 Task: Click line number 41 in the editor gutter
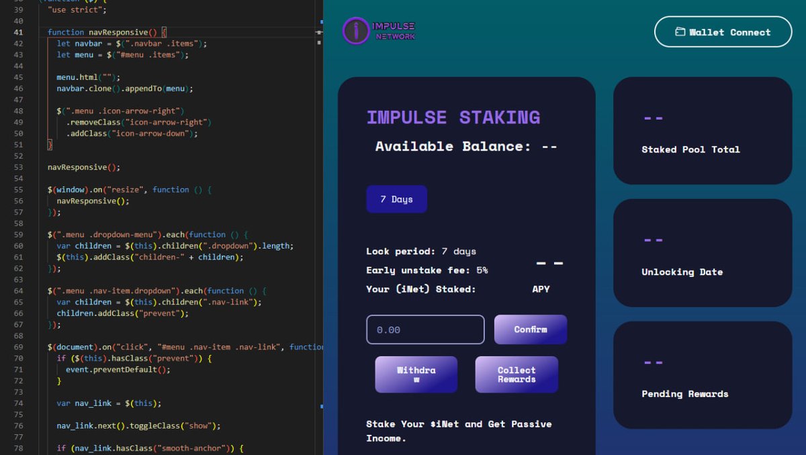(18, 32)
